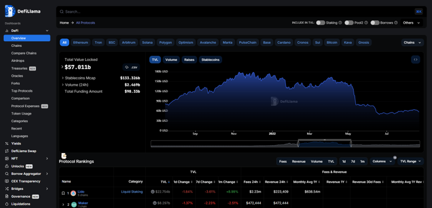Open the Lido protocol page
The width and height of the screenshot is (432, 208).
(x=81, y=191)
